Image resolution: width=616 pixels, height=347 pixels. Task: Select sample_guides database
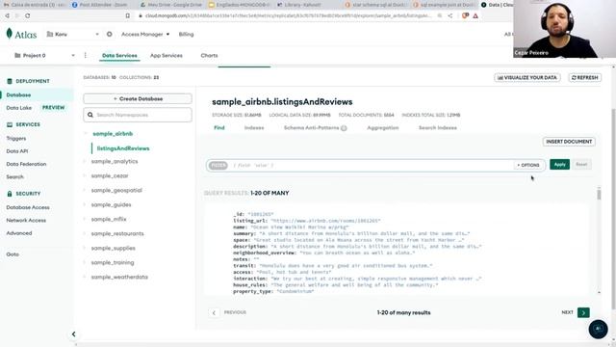coord(112,205)
